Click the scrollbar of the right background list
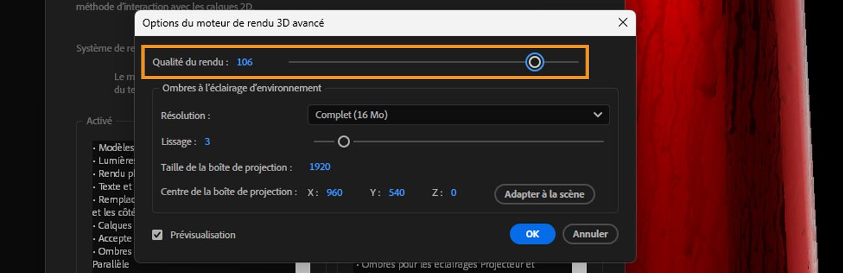 tap(579, 267)
